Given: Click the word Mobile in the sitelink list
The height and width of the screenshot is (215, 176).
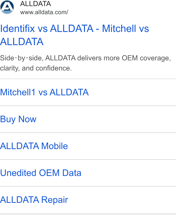Looking at the screenshot, I should 54,146.
